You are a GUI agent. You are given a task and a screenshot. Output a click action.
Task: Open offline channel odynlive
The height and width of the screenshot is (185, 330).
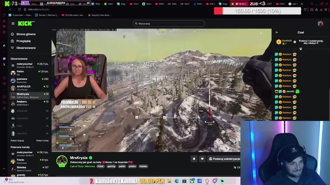(x=29, y=133)
